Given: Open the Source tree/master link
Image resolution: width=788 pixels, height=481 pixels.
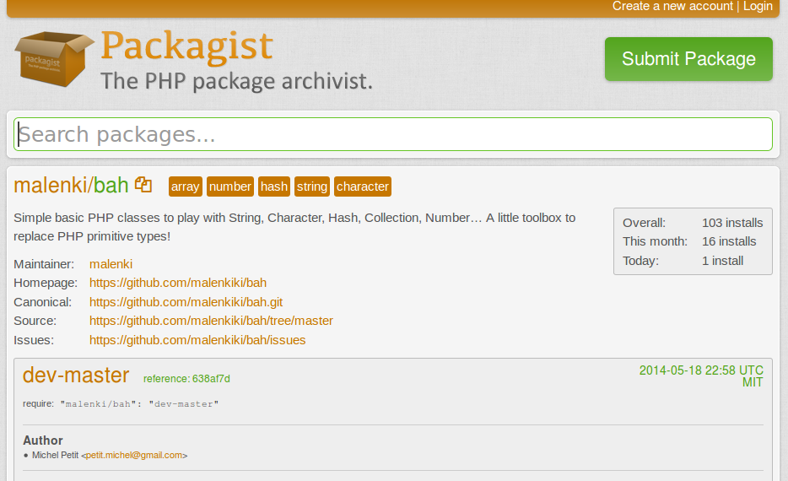Looking at the screenshot, I should [211, 321].
